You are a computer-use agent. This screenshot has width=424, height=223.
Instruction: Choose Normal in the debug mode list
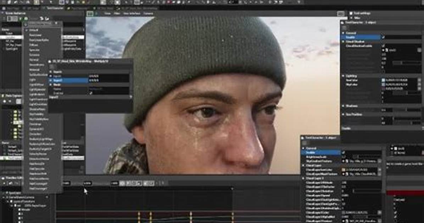click(x=34, y=60)
